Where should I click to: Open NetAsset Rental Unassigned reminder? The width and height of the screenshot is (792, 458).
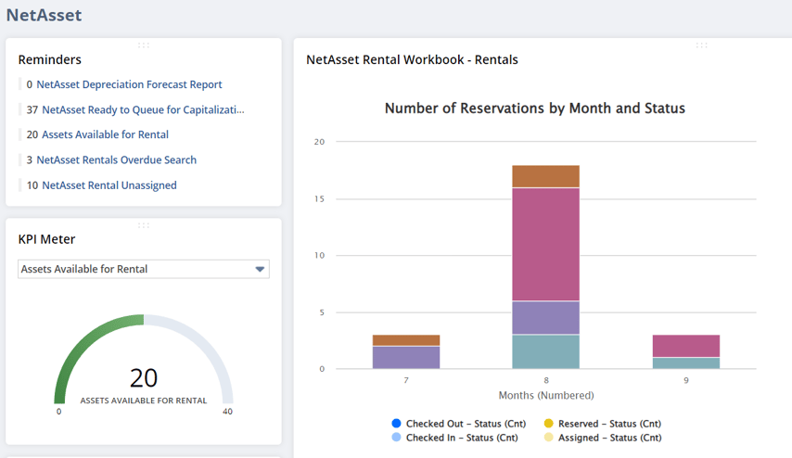click(109, 184)
